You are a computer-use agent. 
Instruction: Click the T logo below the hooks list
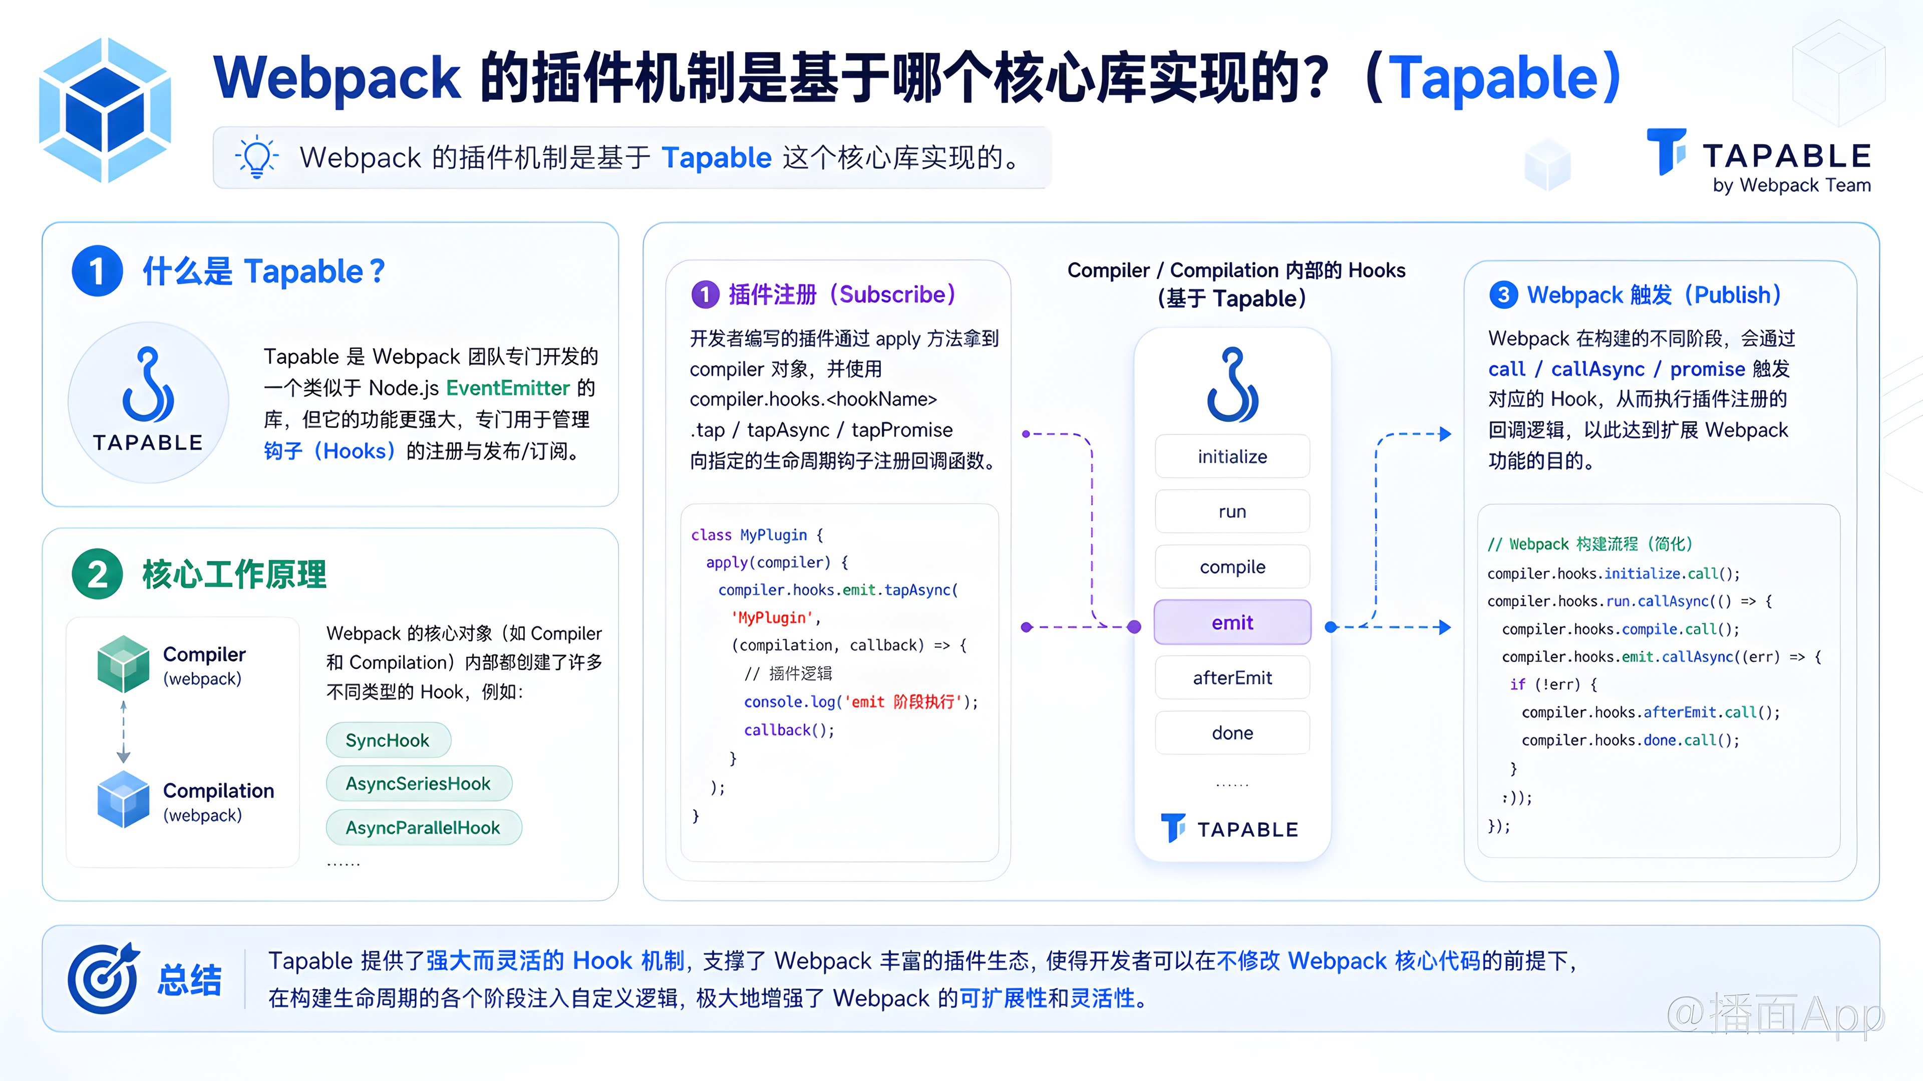coord(1173,827)
